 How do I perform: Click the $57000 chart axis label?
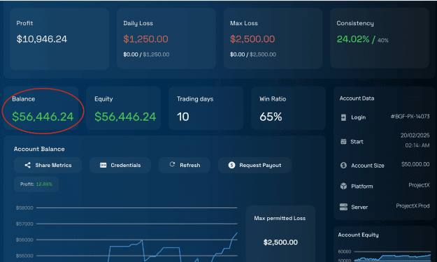point(24,224)
